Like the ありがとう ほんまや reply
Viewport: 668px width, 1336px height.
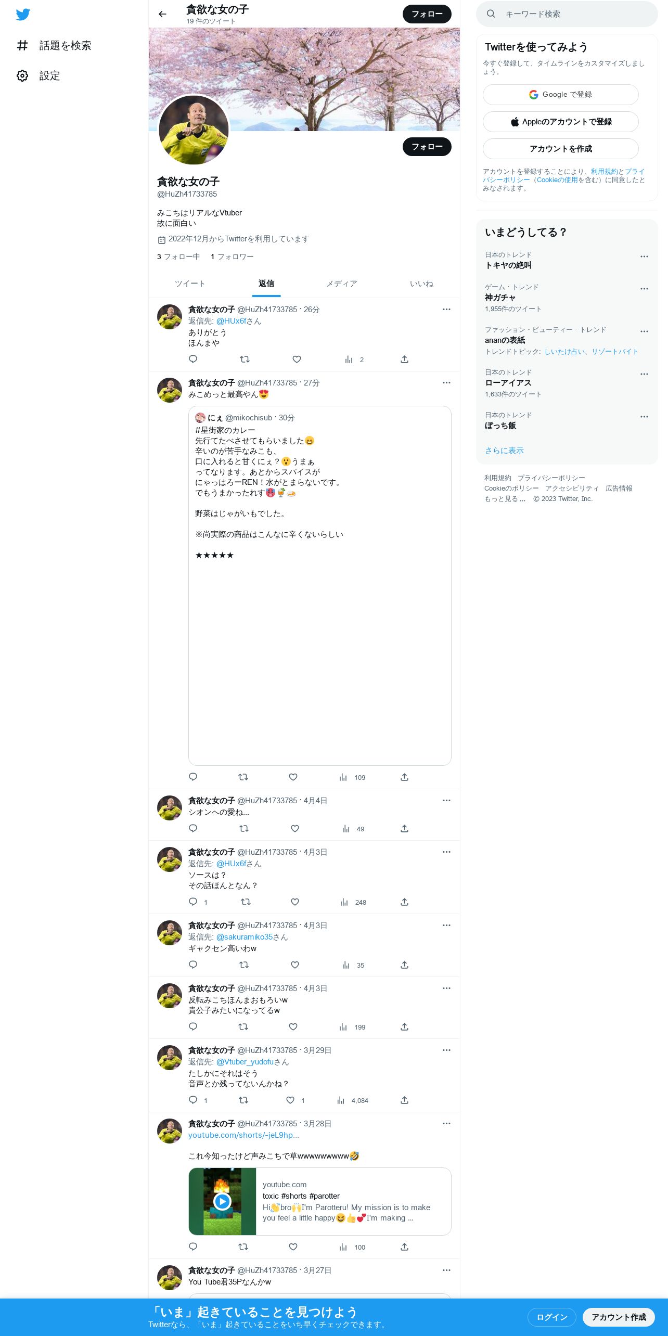tap(297, 359)
